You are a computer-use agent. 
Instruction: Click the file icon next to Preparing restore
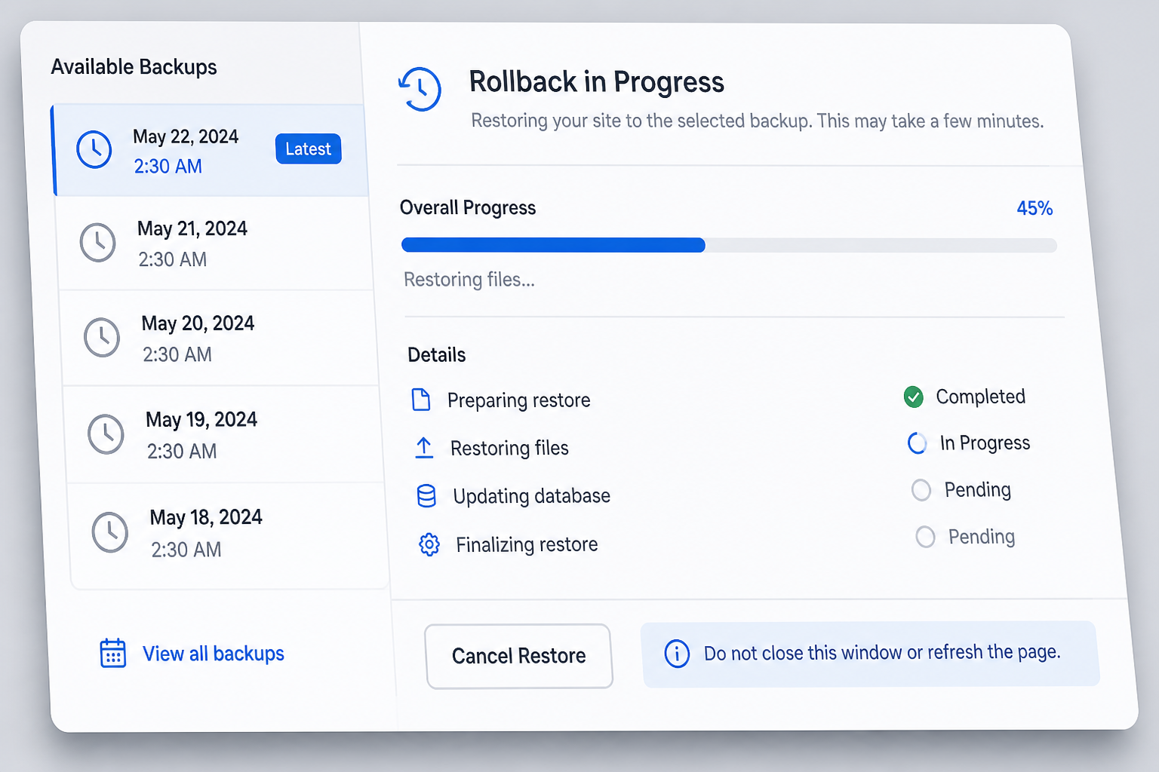point(421,400)
